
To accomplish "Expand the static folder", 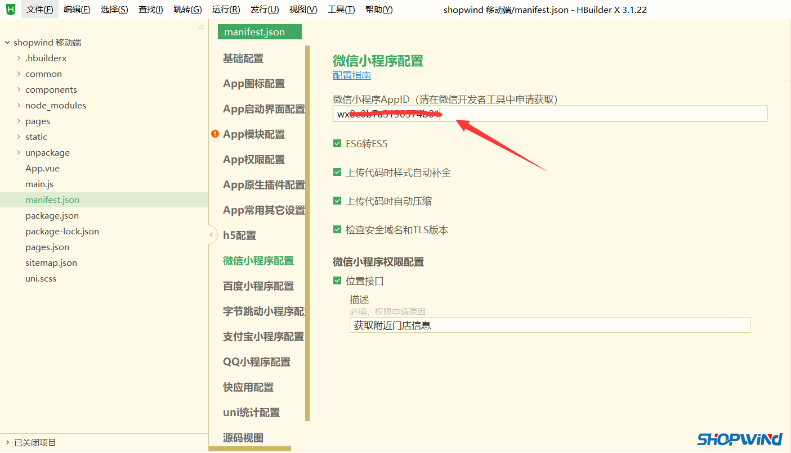I will click(19, 137).
